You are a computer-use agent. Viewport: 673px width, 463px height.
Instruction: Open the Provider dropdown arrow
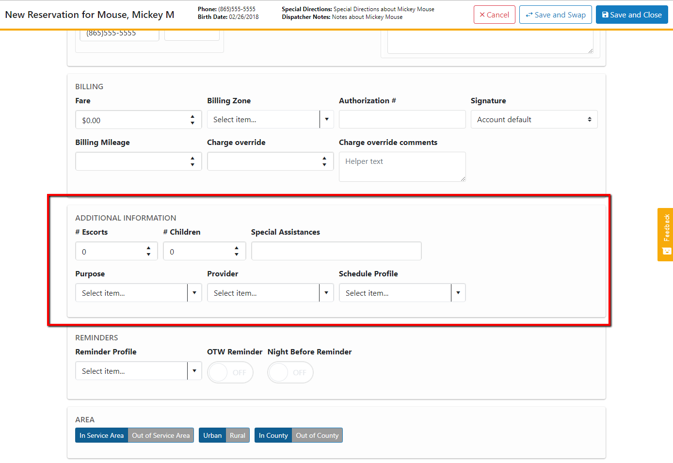click(x=326, y=293)
